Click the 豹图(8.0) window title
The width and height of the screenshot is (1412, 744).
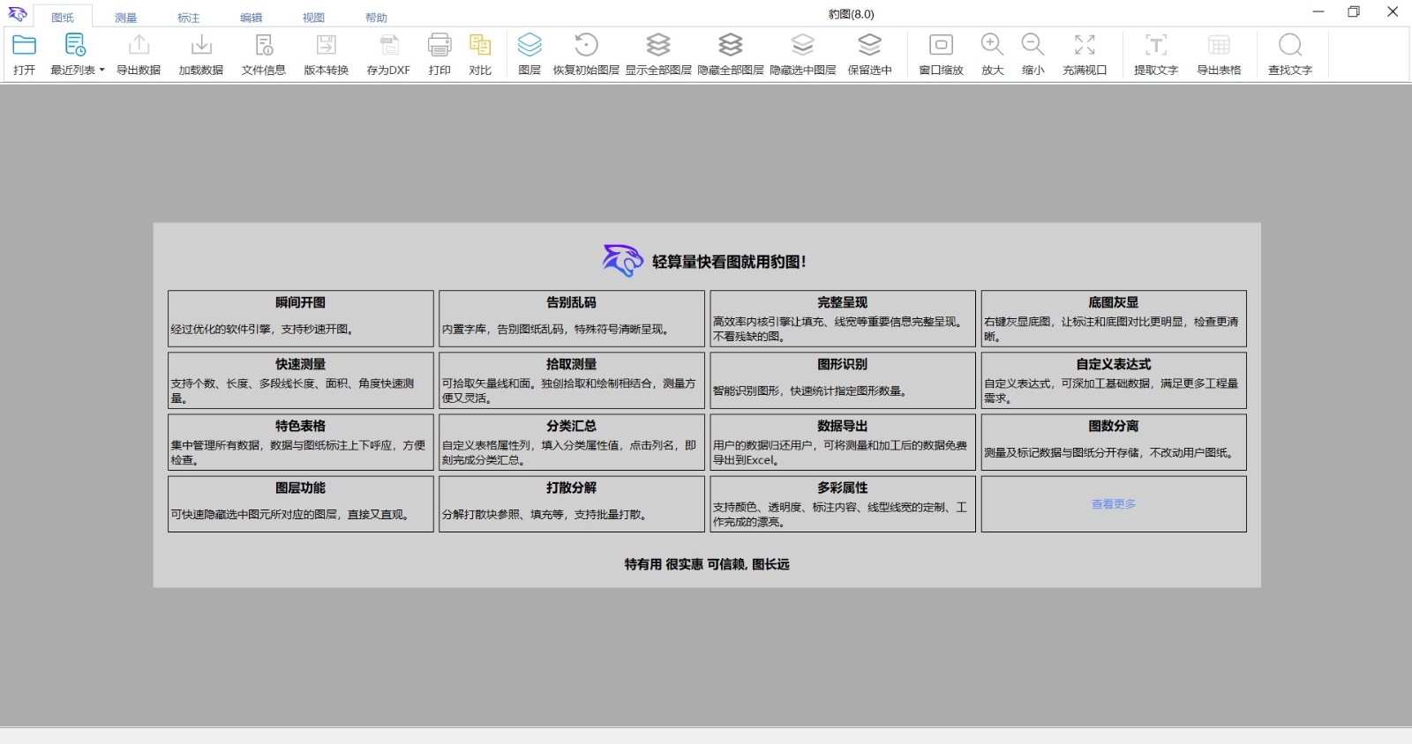coord(852,14)
